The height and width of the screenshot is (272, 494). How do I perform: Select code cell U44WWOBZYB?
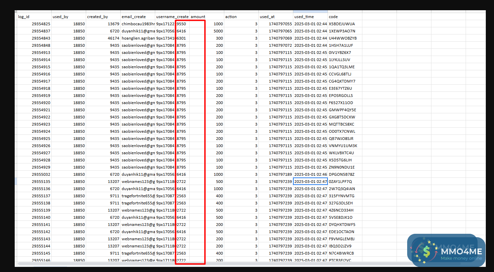[345, 38]
